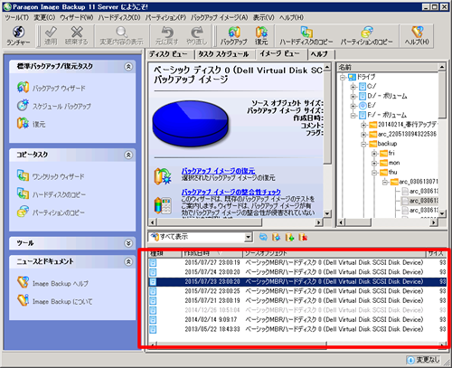Switch to the タスク スケジュール tab
Screen dimensions: 452x368
click(223, 54)
